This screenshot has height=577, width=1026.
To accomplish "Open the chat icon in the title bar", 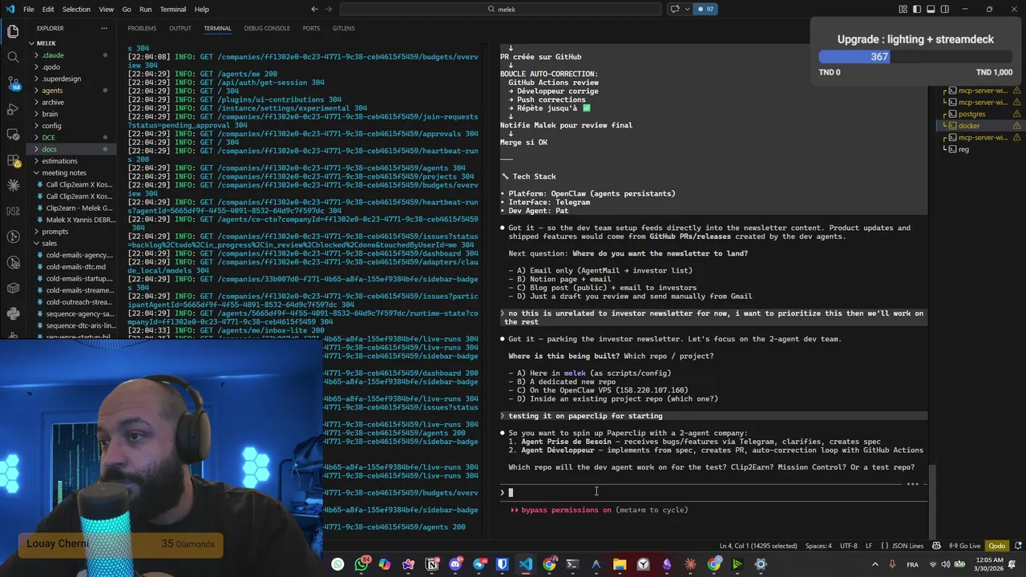I will (x=674, y=9).
